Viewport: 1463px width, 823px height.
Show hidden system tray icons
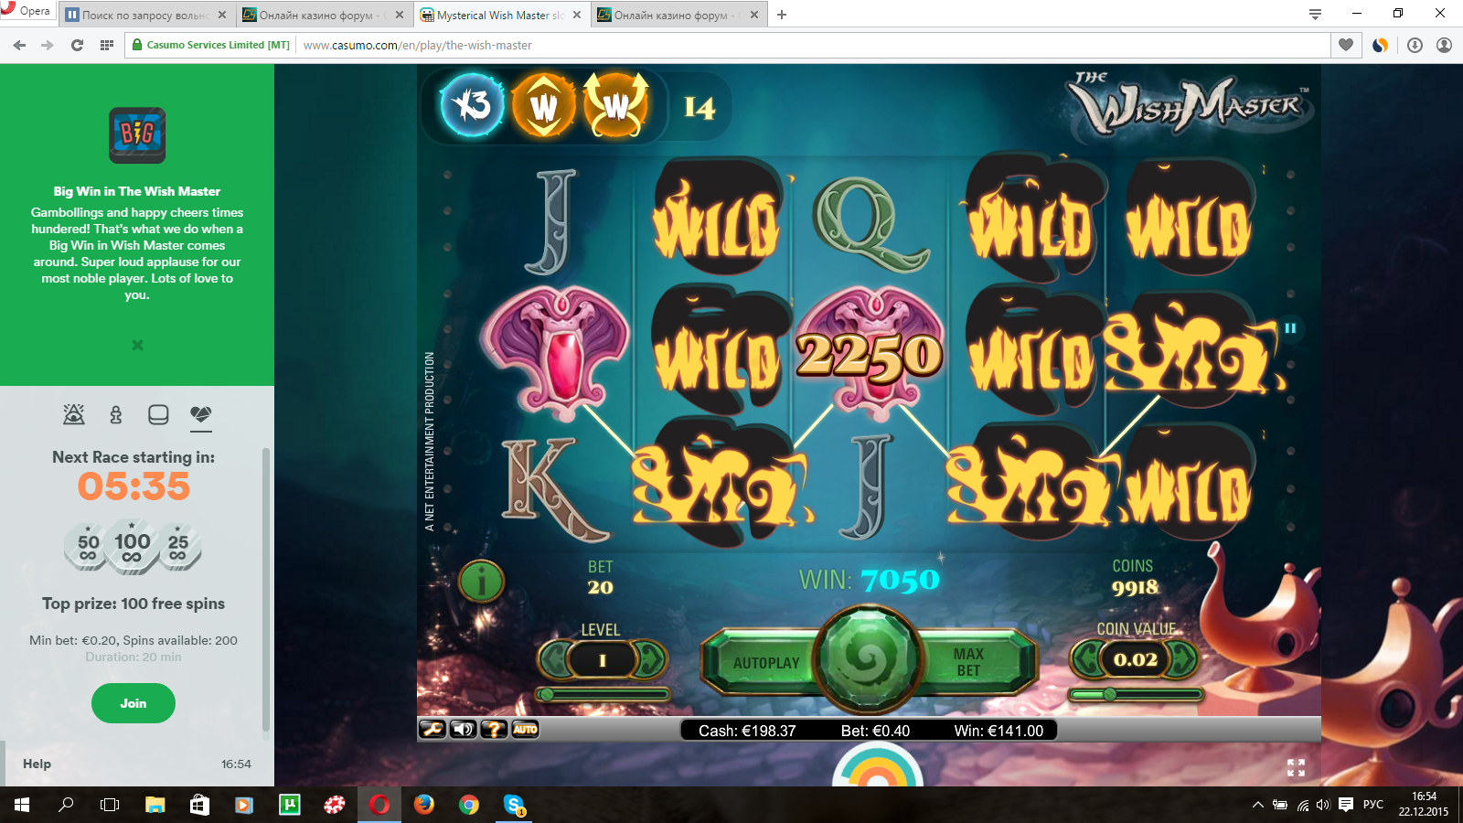[1258, 805]
